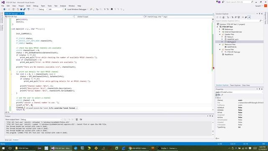The image size is (268, 151).
Task: Click Categorized view icon in Properties panel
Action: click(x=216, y=95)
